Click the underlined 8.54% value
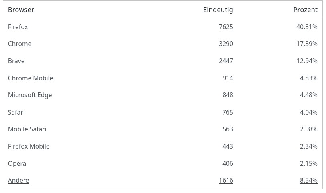Screen dimensions: 326x193 coord(308,180)
